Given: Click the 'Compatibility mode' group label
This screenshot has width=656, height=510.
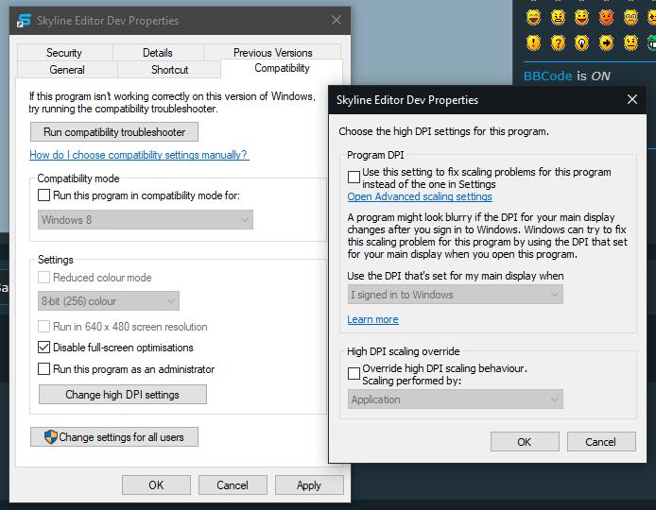Looking at the screenshot, I should [x=78, y=178].
